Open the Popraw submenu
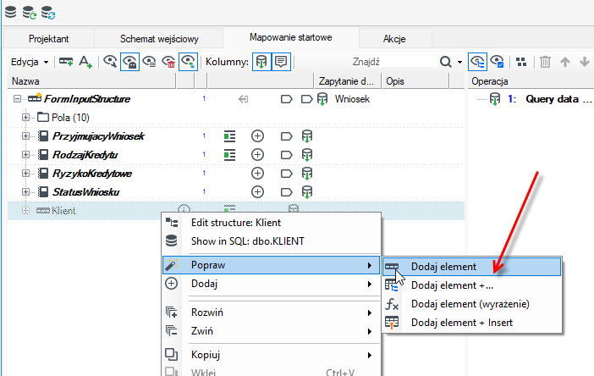Screen dimensions: 594x376 pyautogui.click(x=272, y=265)
